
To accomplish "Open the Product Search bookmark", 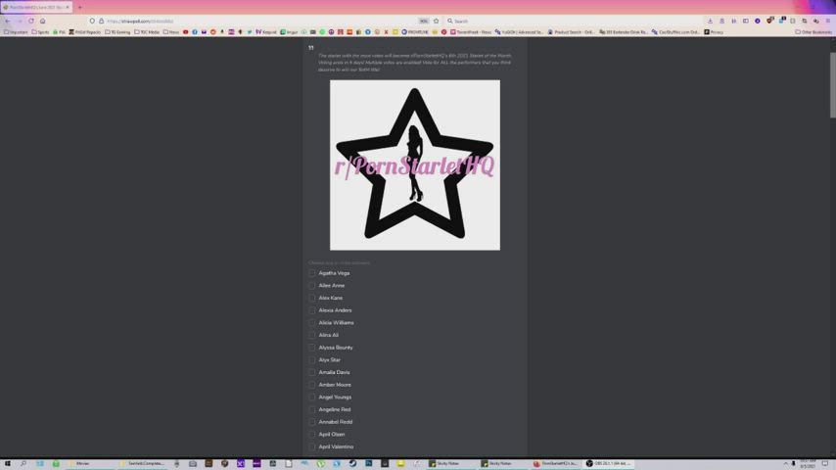I will [x=571, y=32].
